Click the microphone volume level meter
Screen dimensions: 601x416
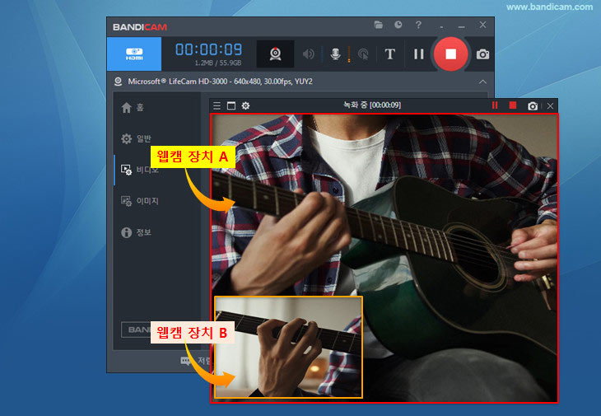pos(349,54)
